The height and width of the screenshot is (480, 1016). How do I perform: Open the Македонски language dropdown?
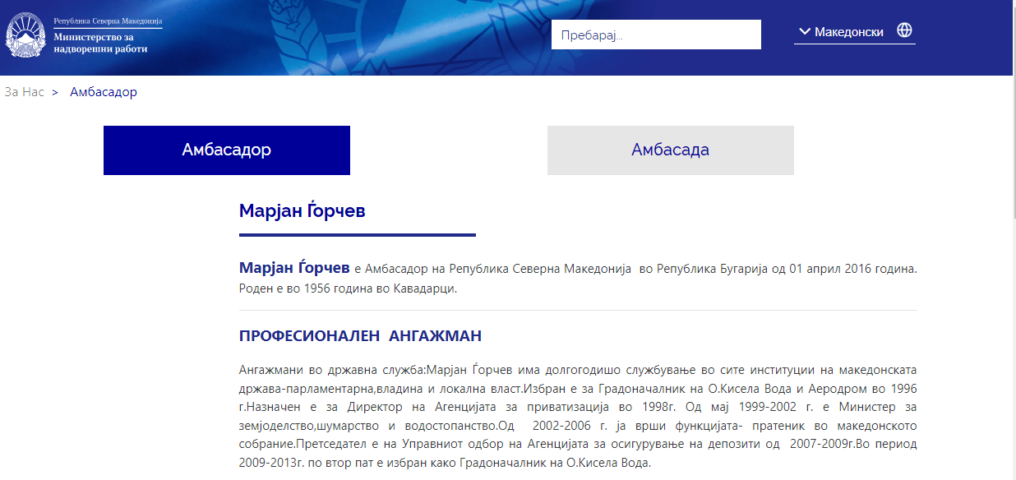tap(848, 32)
